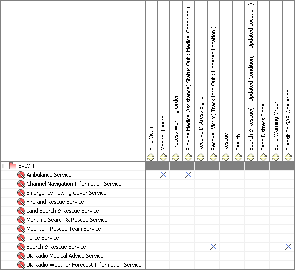The width and height of the screenshot is (295, 270).
Task: Select the UK Radio Medical Advice Service label
Action: pyautogui.click(x=65, y=256)
